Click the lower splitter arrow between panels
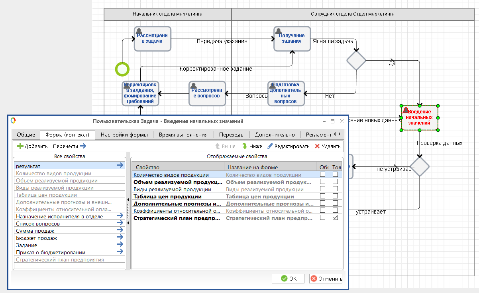479x293 pixels. [128, 223]
